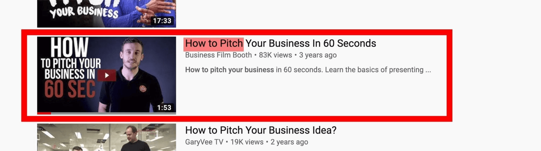This screenshot has height=151, width=541.
Task: Click the '2 years ago' upload date
Action: pos(289,142)
